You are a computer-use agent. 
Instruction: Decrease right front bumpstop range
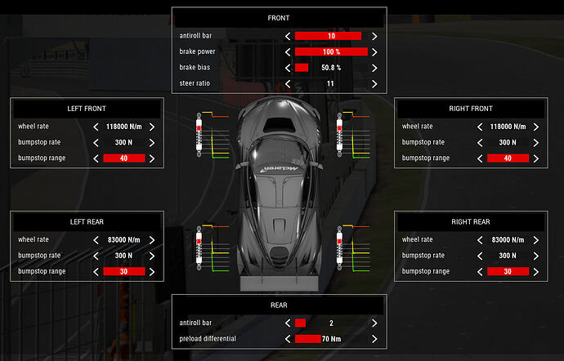coord(480,158)
